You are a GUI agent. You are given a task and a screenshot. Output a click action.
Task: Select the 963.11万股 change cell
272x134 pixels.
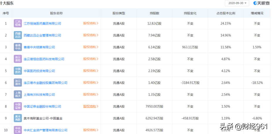click(190, 47)
